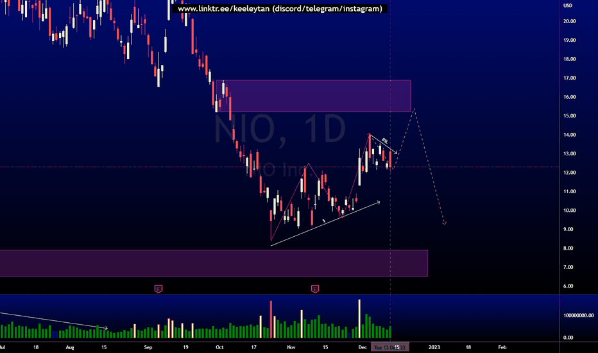
Task: Click the tallest volume bar in early December
Action: click(x=359, y=318)
